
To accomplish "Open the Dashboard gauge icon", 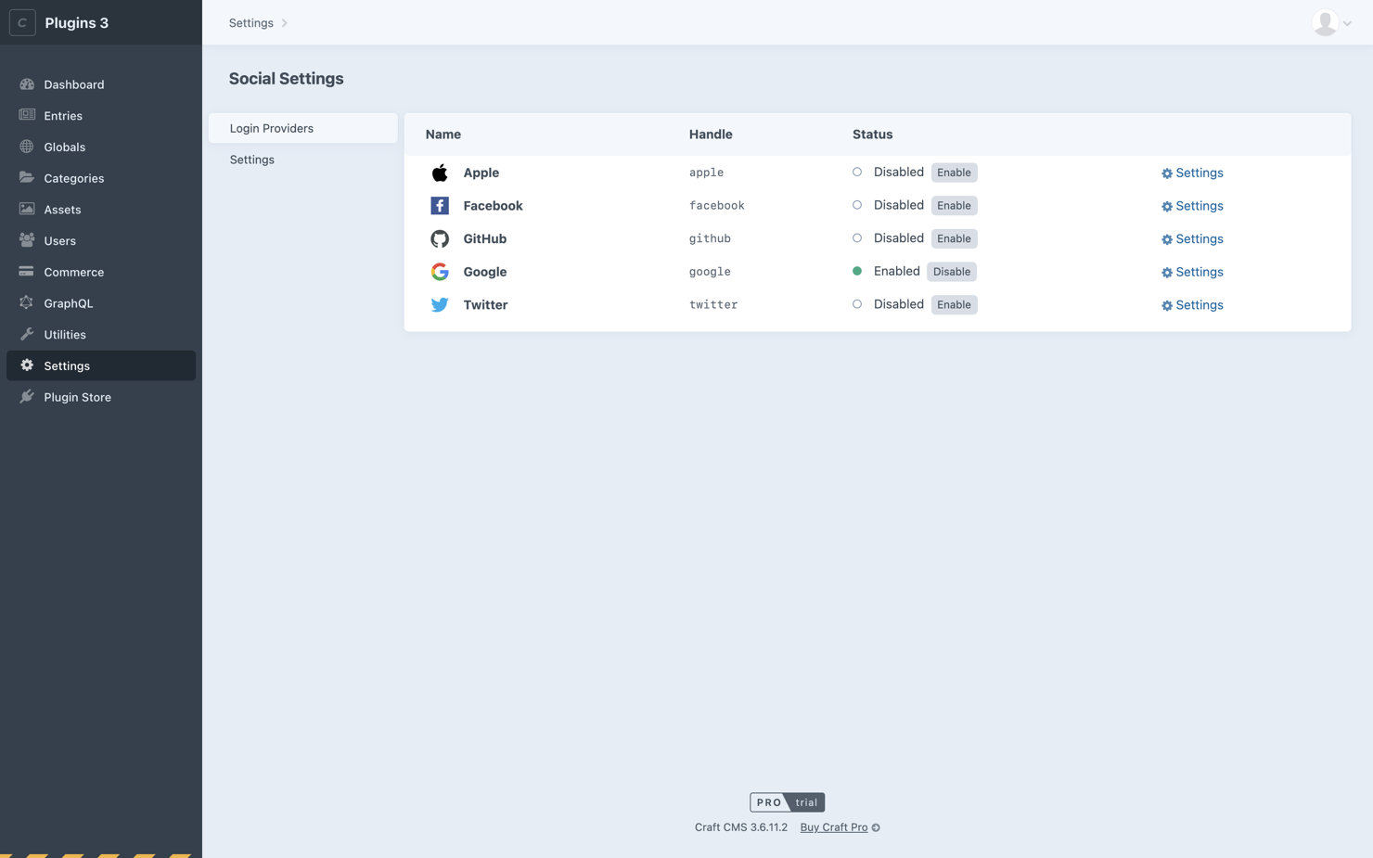I will [27, 84].
